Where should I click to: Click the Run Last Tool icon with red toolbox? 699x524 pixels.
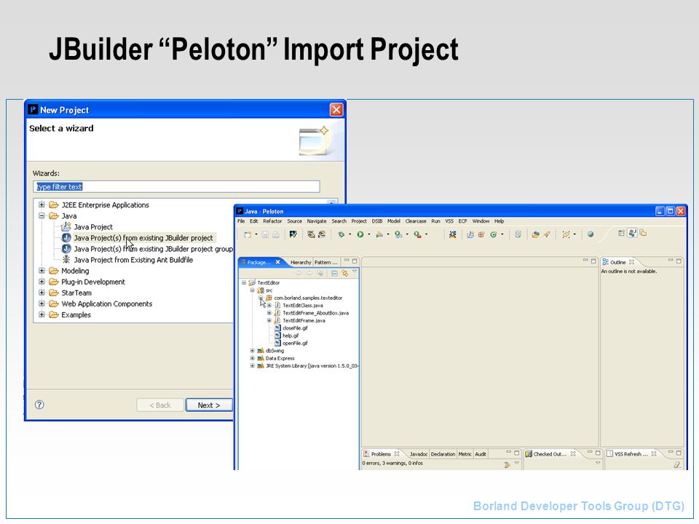(418, 234)
